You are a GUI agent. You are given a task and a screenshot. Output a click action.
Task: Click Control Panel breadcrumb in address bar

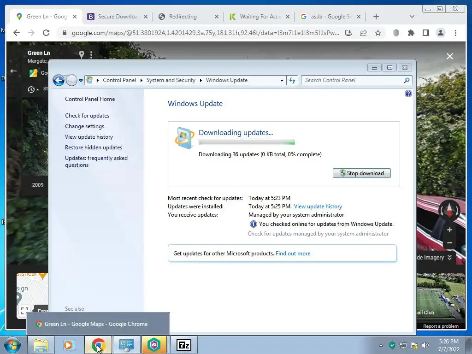119,80
